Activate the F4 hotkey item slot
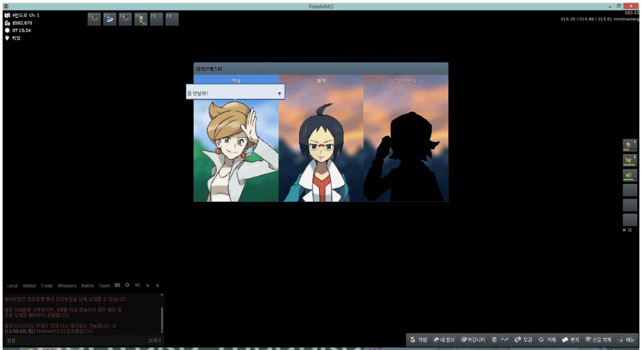 tap(141, 19)
